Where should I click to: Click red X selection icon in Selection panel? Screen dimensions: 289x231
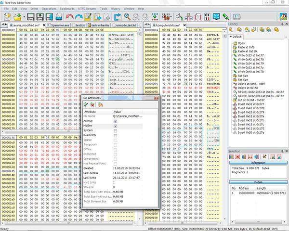[x=237, y=156]
